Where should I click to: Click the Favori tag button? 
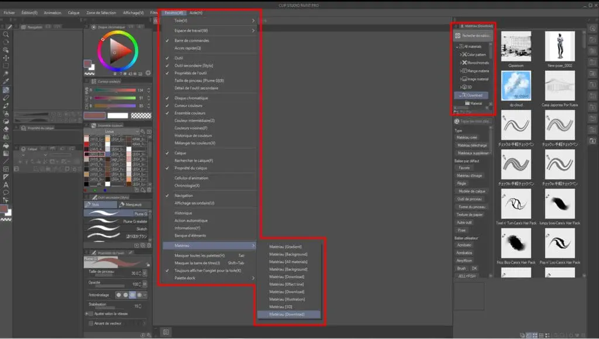464,168
